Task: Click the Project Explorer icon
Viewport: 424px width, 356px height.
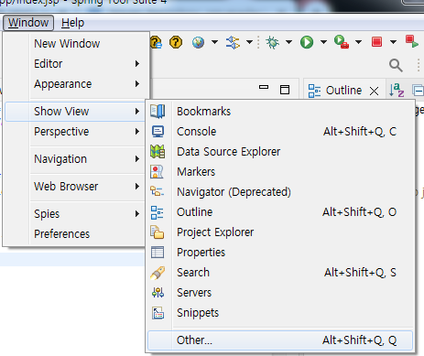Action: click(157, 232)
